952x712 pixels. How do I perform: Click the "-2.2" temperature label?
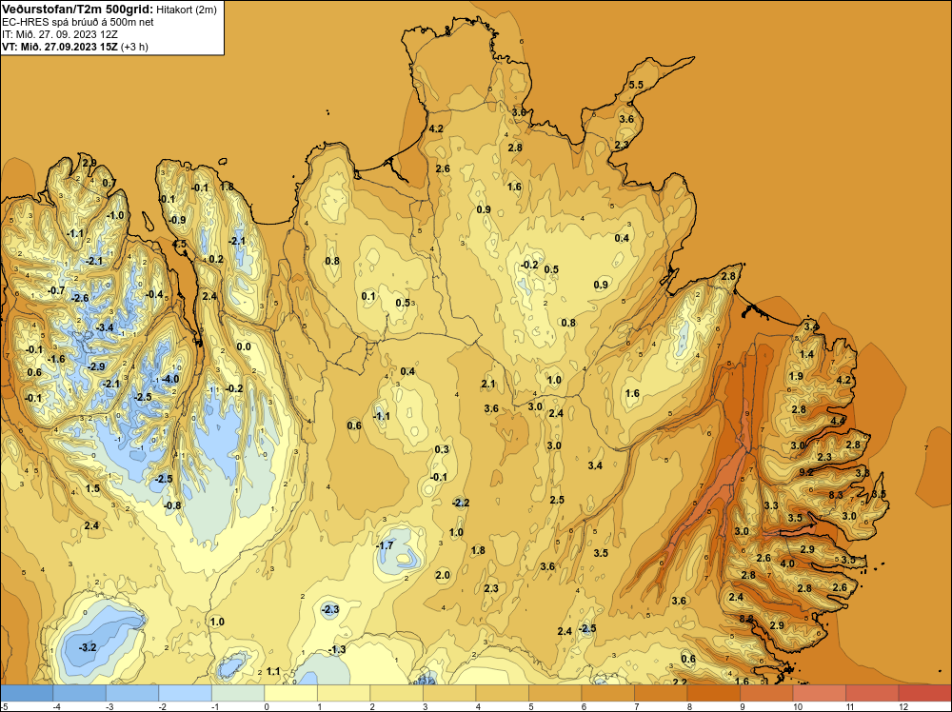coord(461,503)
